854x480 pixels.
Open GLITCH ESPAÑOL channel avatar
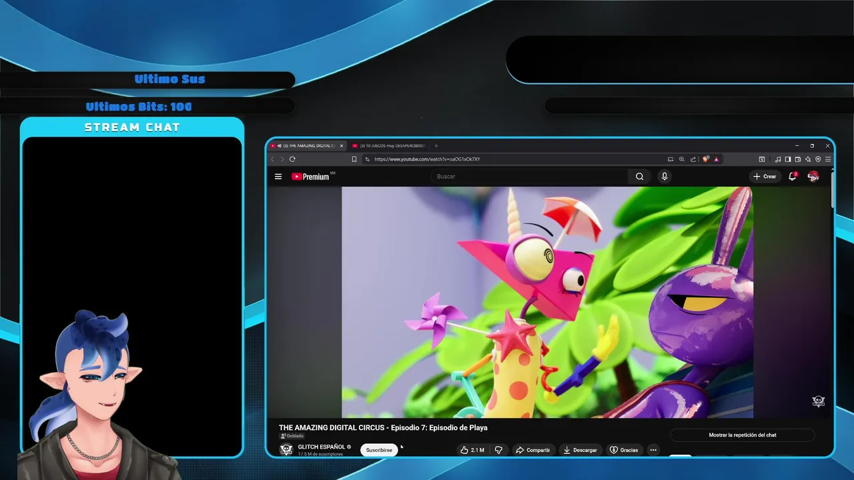286,449
